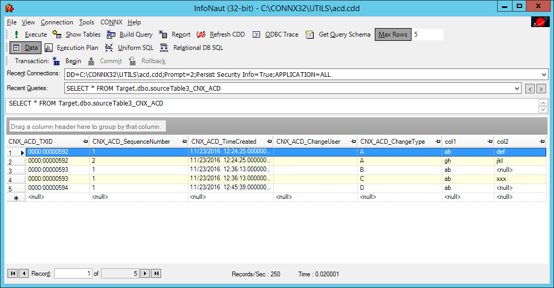This screenshot has width=554, height=288.
Task: Toggle the Max Rows button
Action: pos(393,34)
